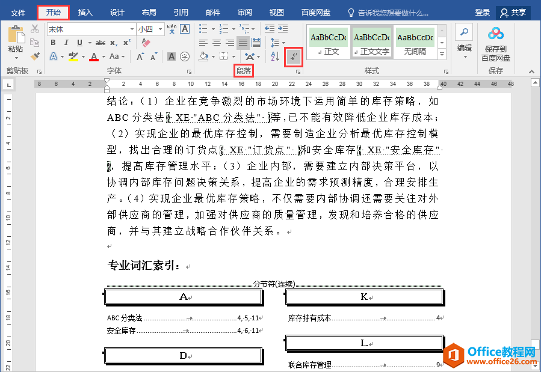Image resolution: width=541 pixels, height=372 pixels.
Task: Expand the line spacing options arrow
Action: [283, 43]
